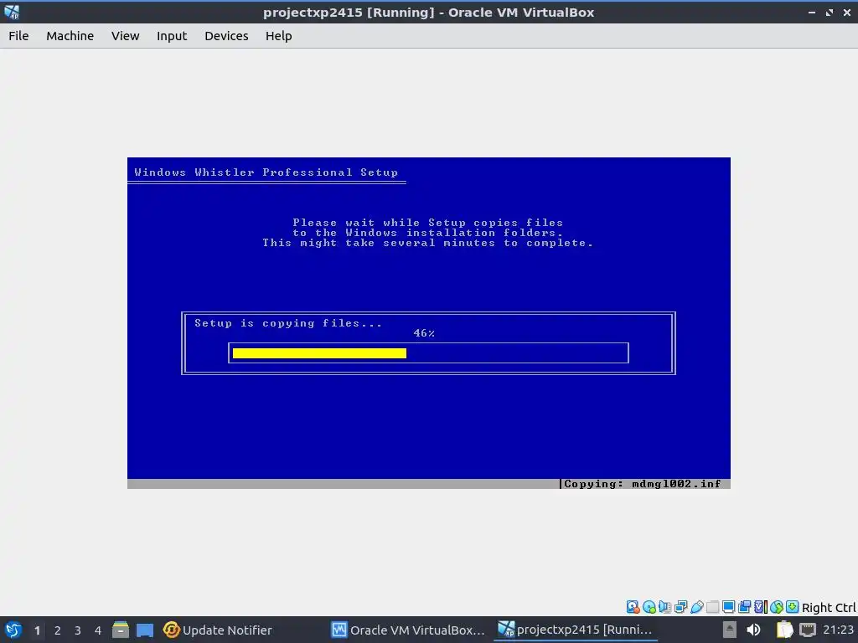The width and height of the screenshot is (858, 643).
Task: Click the audio status bar icon
Action: (x=664, y=607)
